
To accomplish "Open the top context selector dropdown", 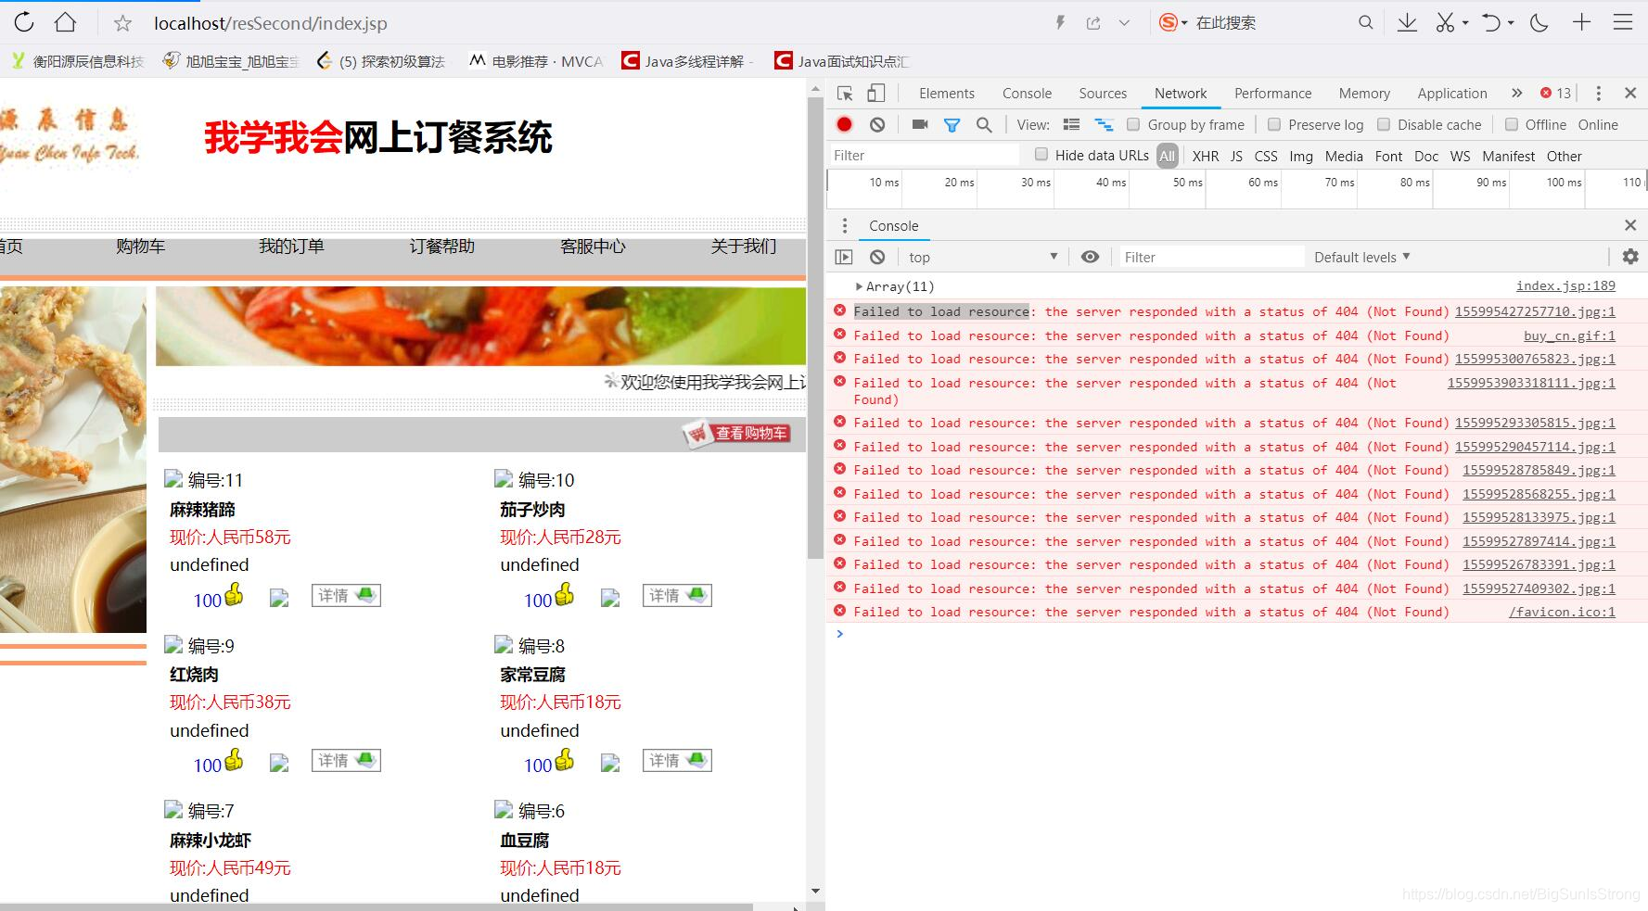I will [x=984, y=257].
